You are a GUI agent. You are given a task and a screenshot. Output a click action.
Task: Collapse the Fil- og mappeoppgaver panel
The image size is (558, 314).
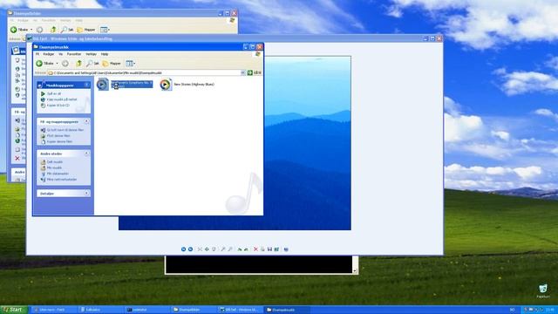pyautogui.click(x=87, y=121)
